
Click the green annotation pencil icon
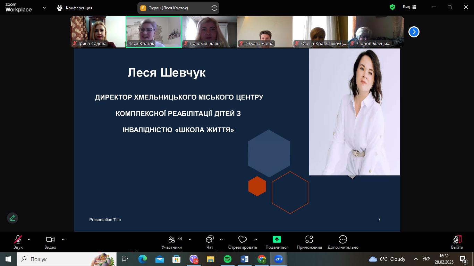12,218
